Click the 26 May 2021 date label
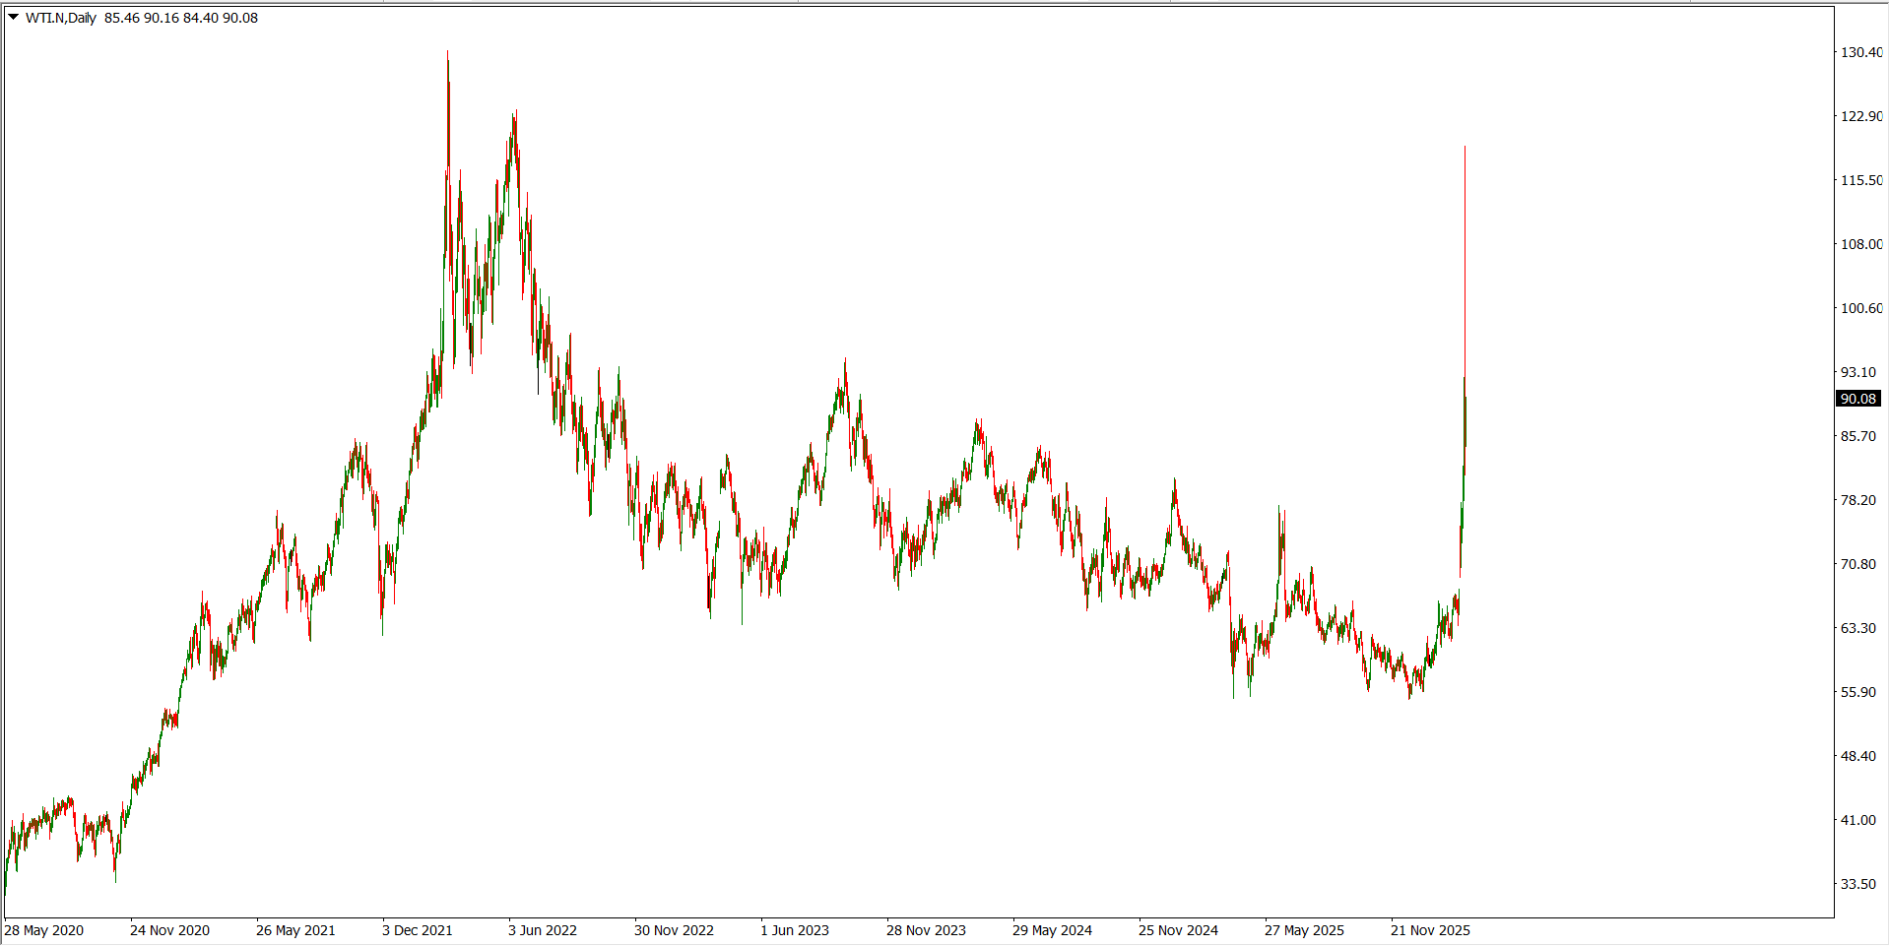Image resolution: width=1889 pixels, height=946 pixels. pyautogui.click(x=295, y=930)
